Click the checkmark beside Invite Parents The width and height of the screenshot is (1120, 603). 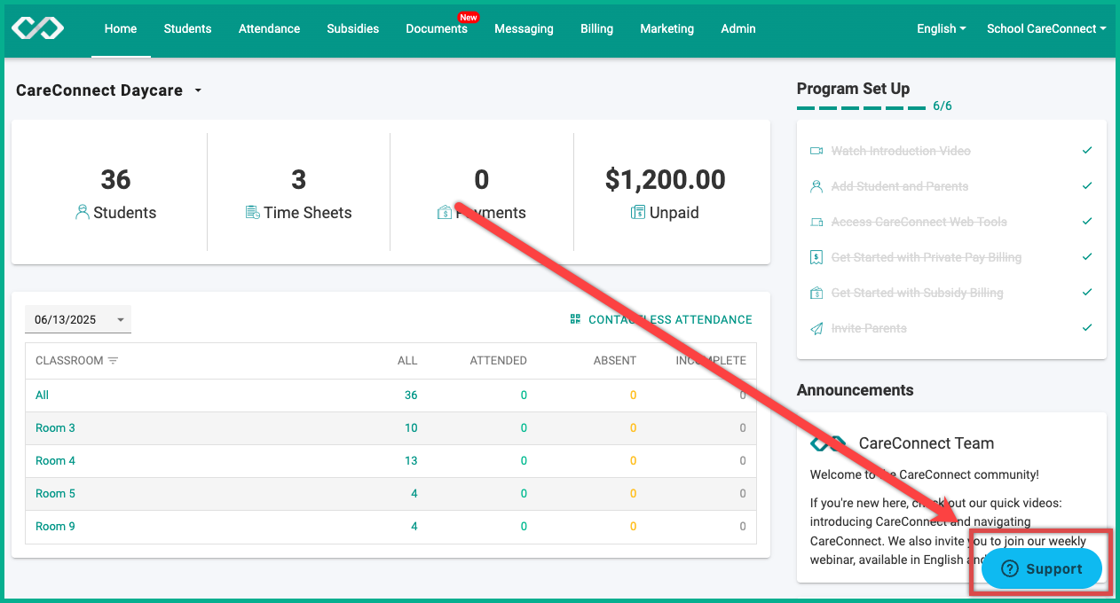(1087, 328)
